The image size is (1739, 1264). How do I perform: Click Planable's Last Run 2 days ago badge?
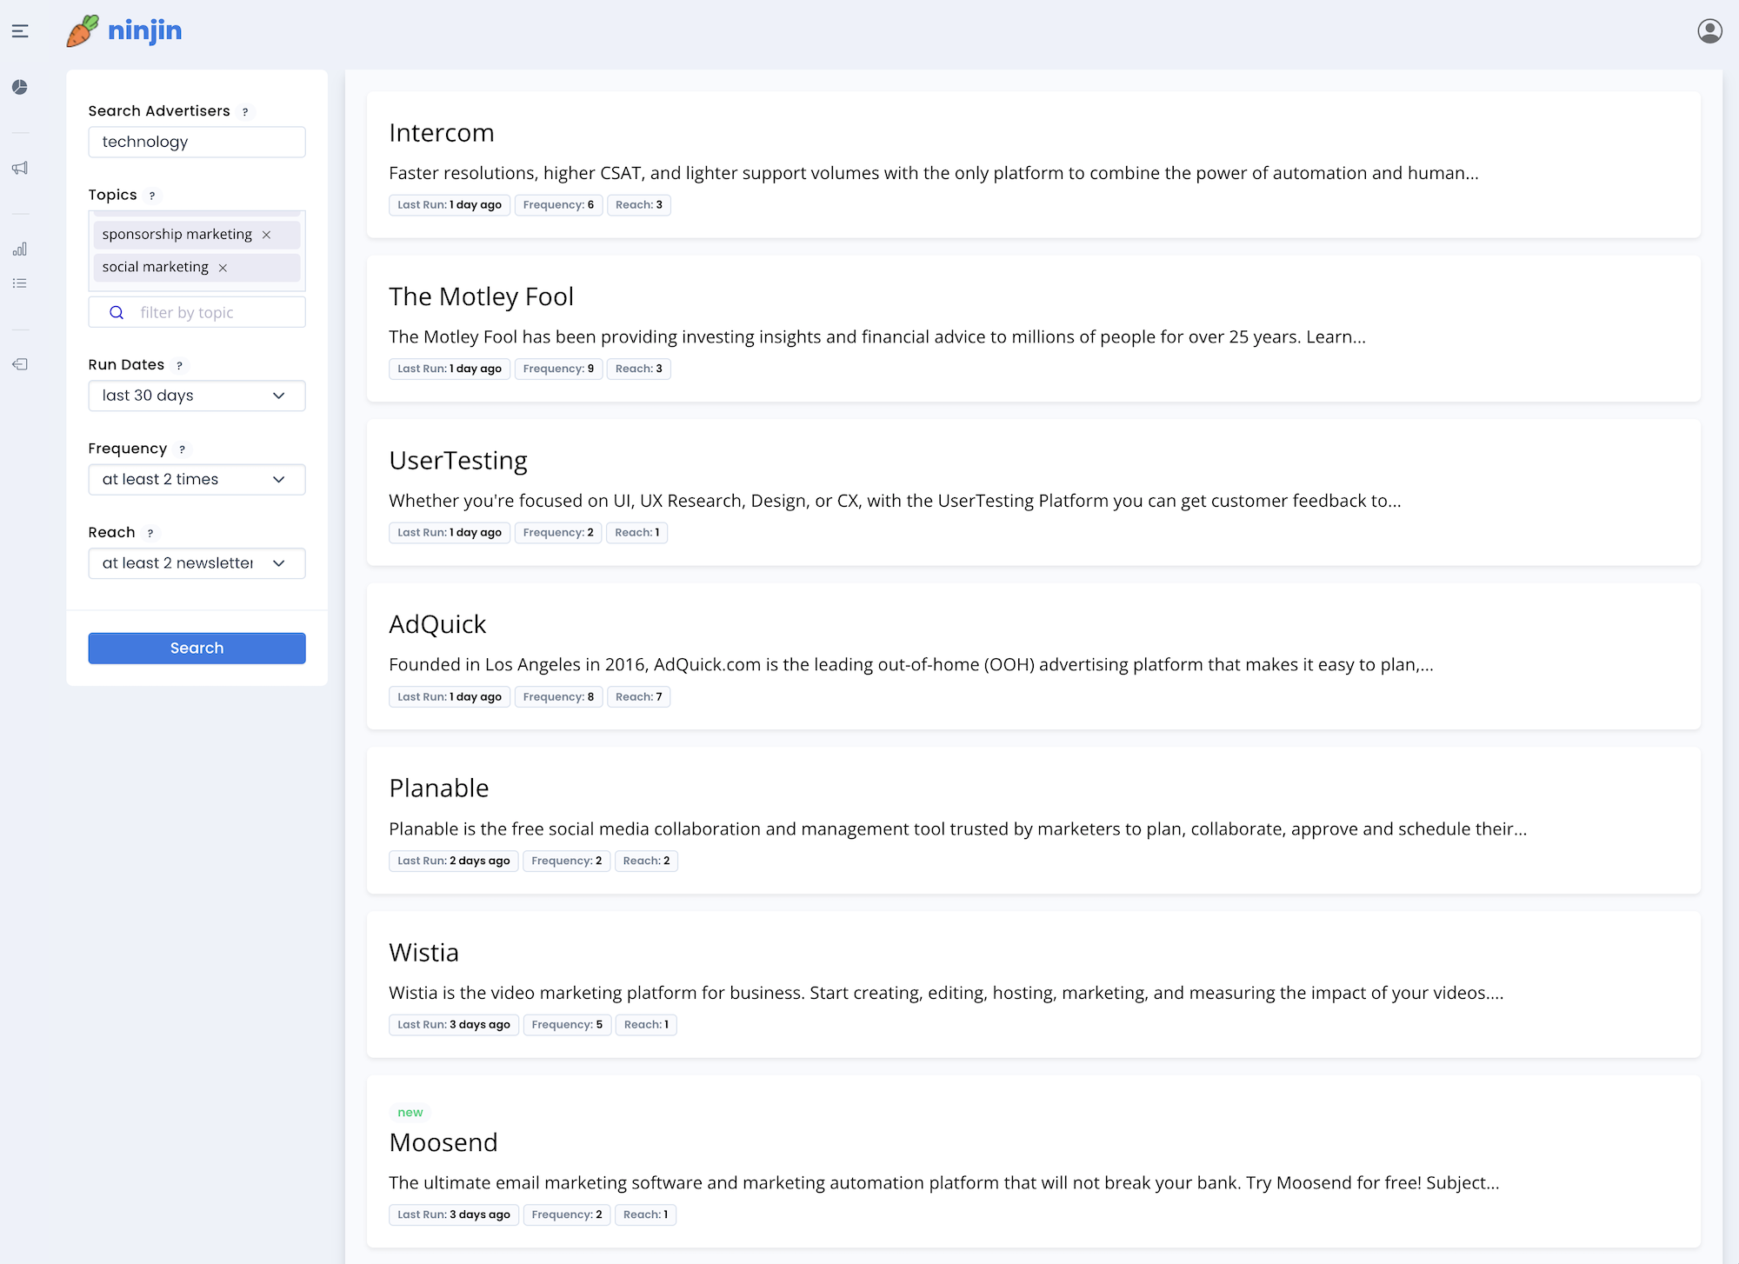tap(454, 861)
